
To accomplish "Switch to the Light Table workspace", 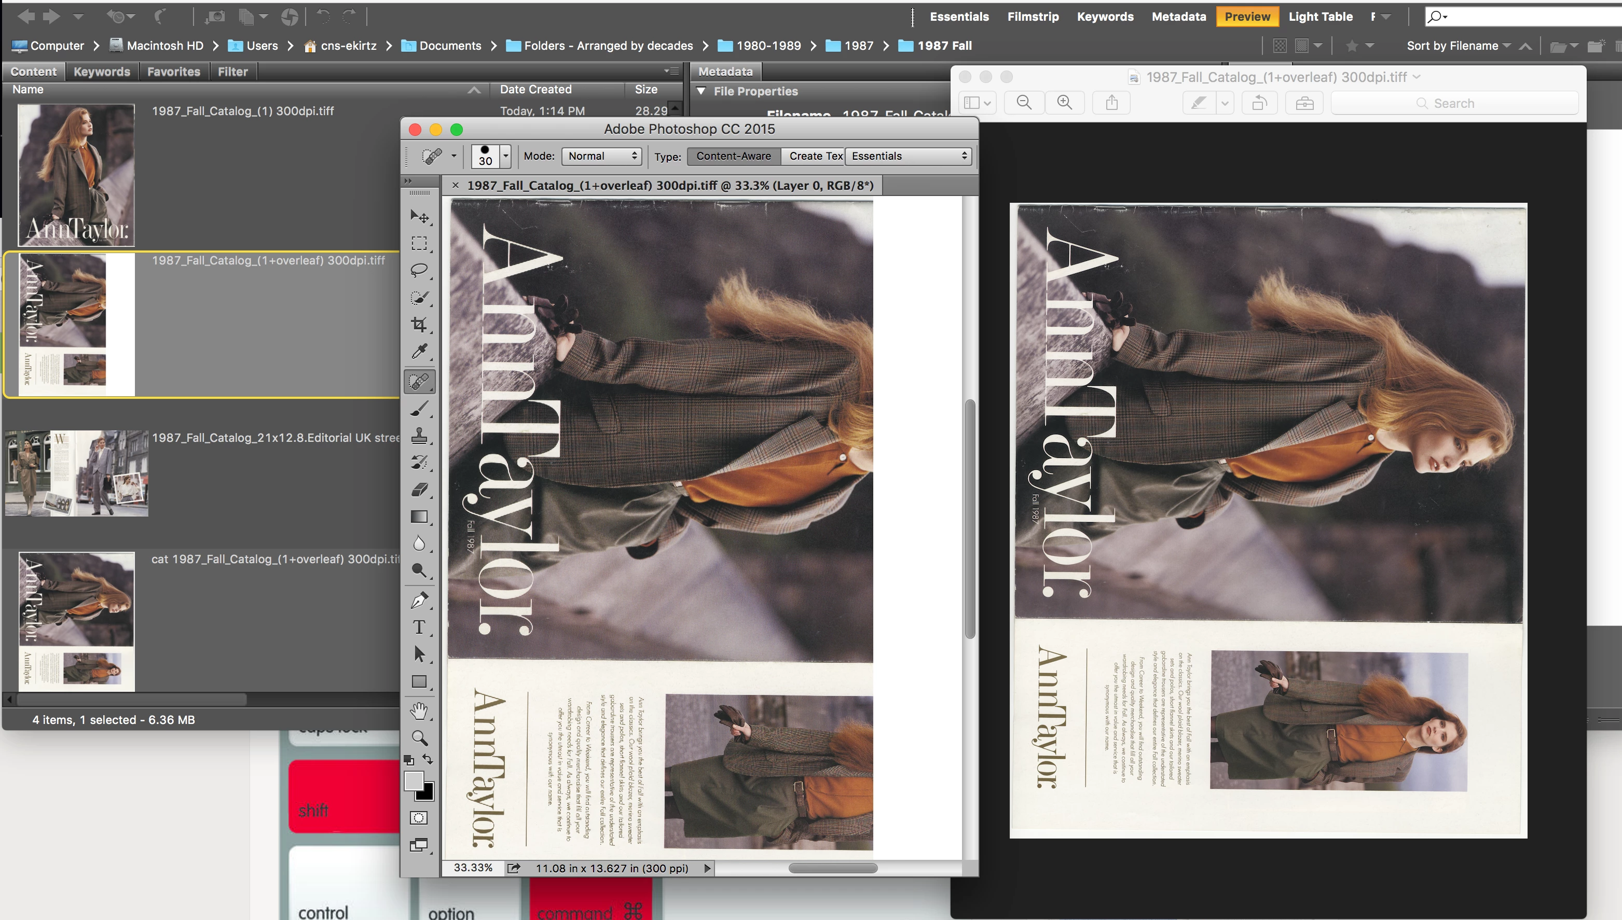I will 1320,17.
